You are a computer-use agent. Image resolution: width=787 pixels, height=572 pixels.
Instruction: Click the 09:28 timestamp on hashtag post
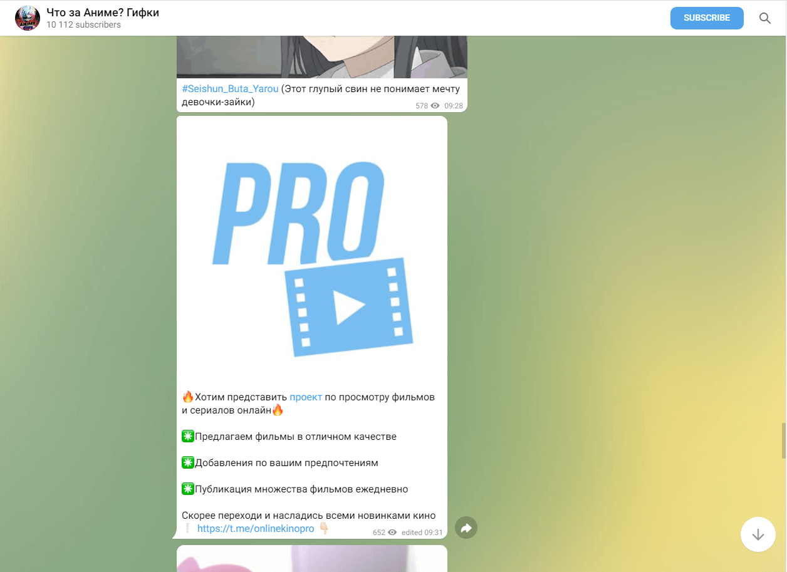click(x=454, y=106)
